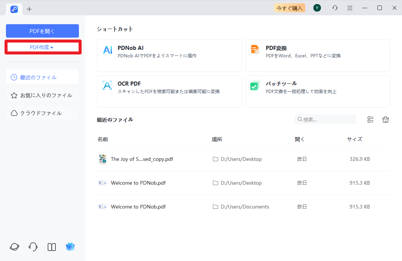Open the language globe icon at bottom left
This screenshot has width=402, height=261.
pyautogui.click(x=14, y=246)
